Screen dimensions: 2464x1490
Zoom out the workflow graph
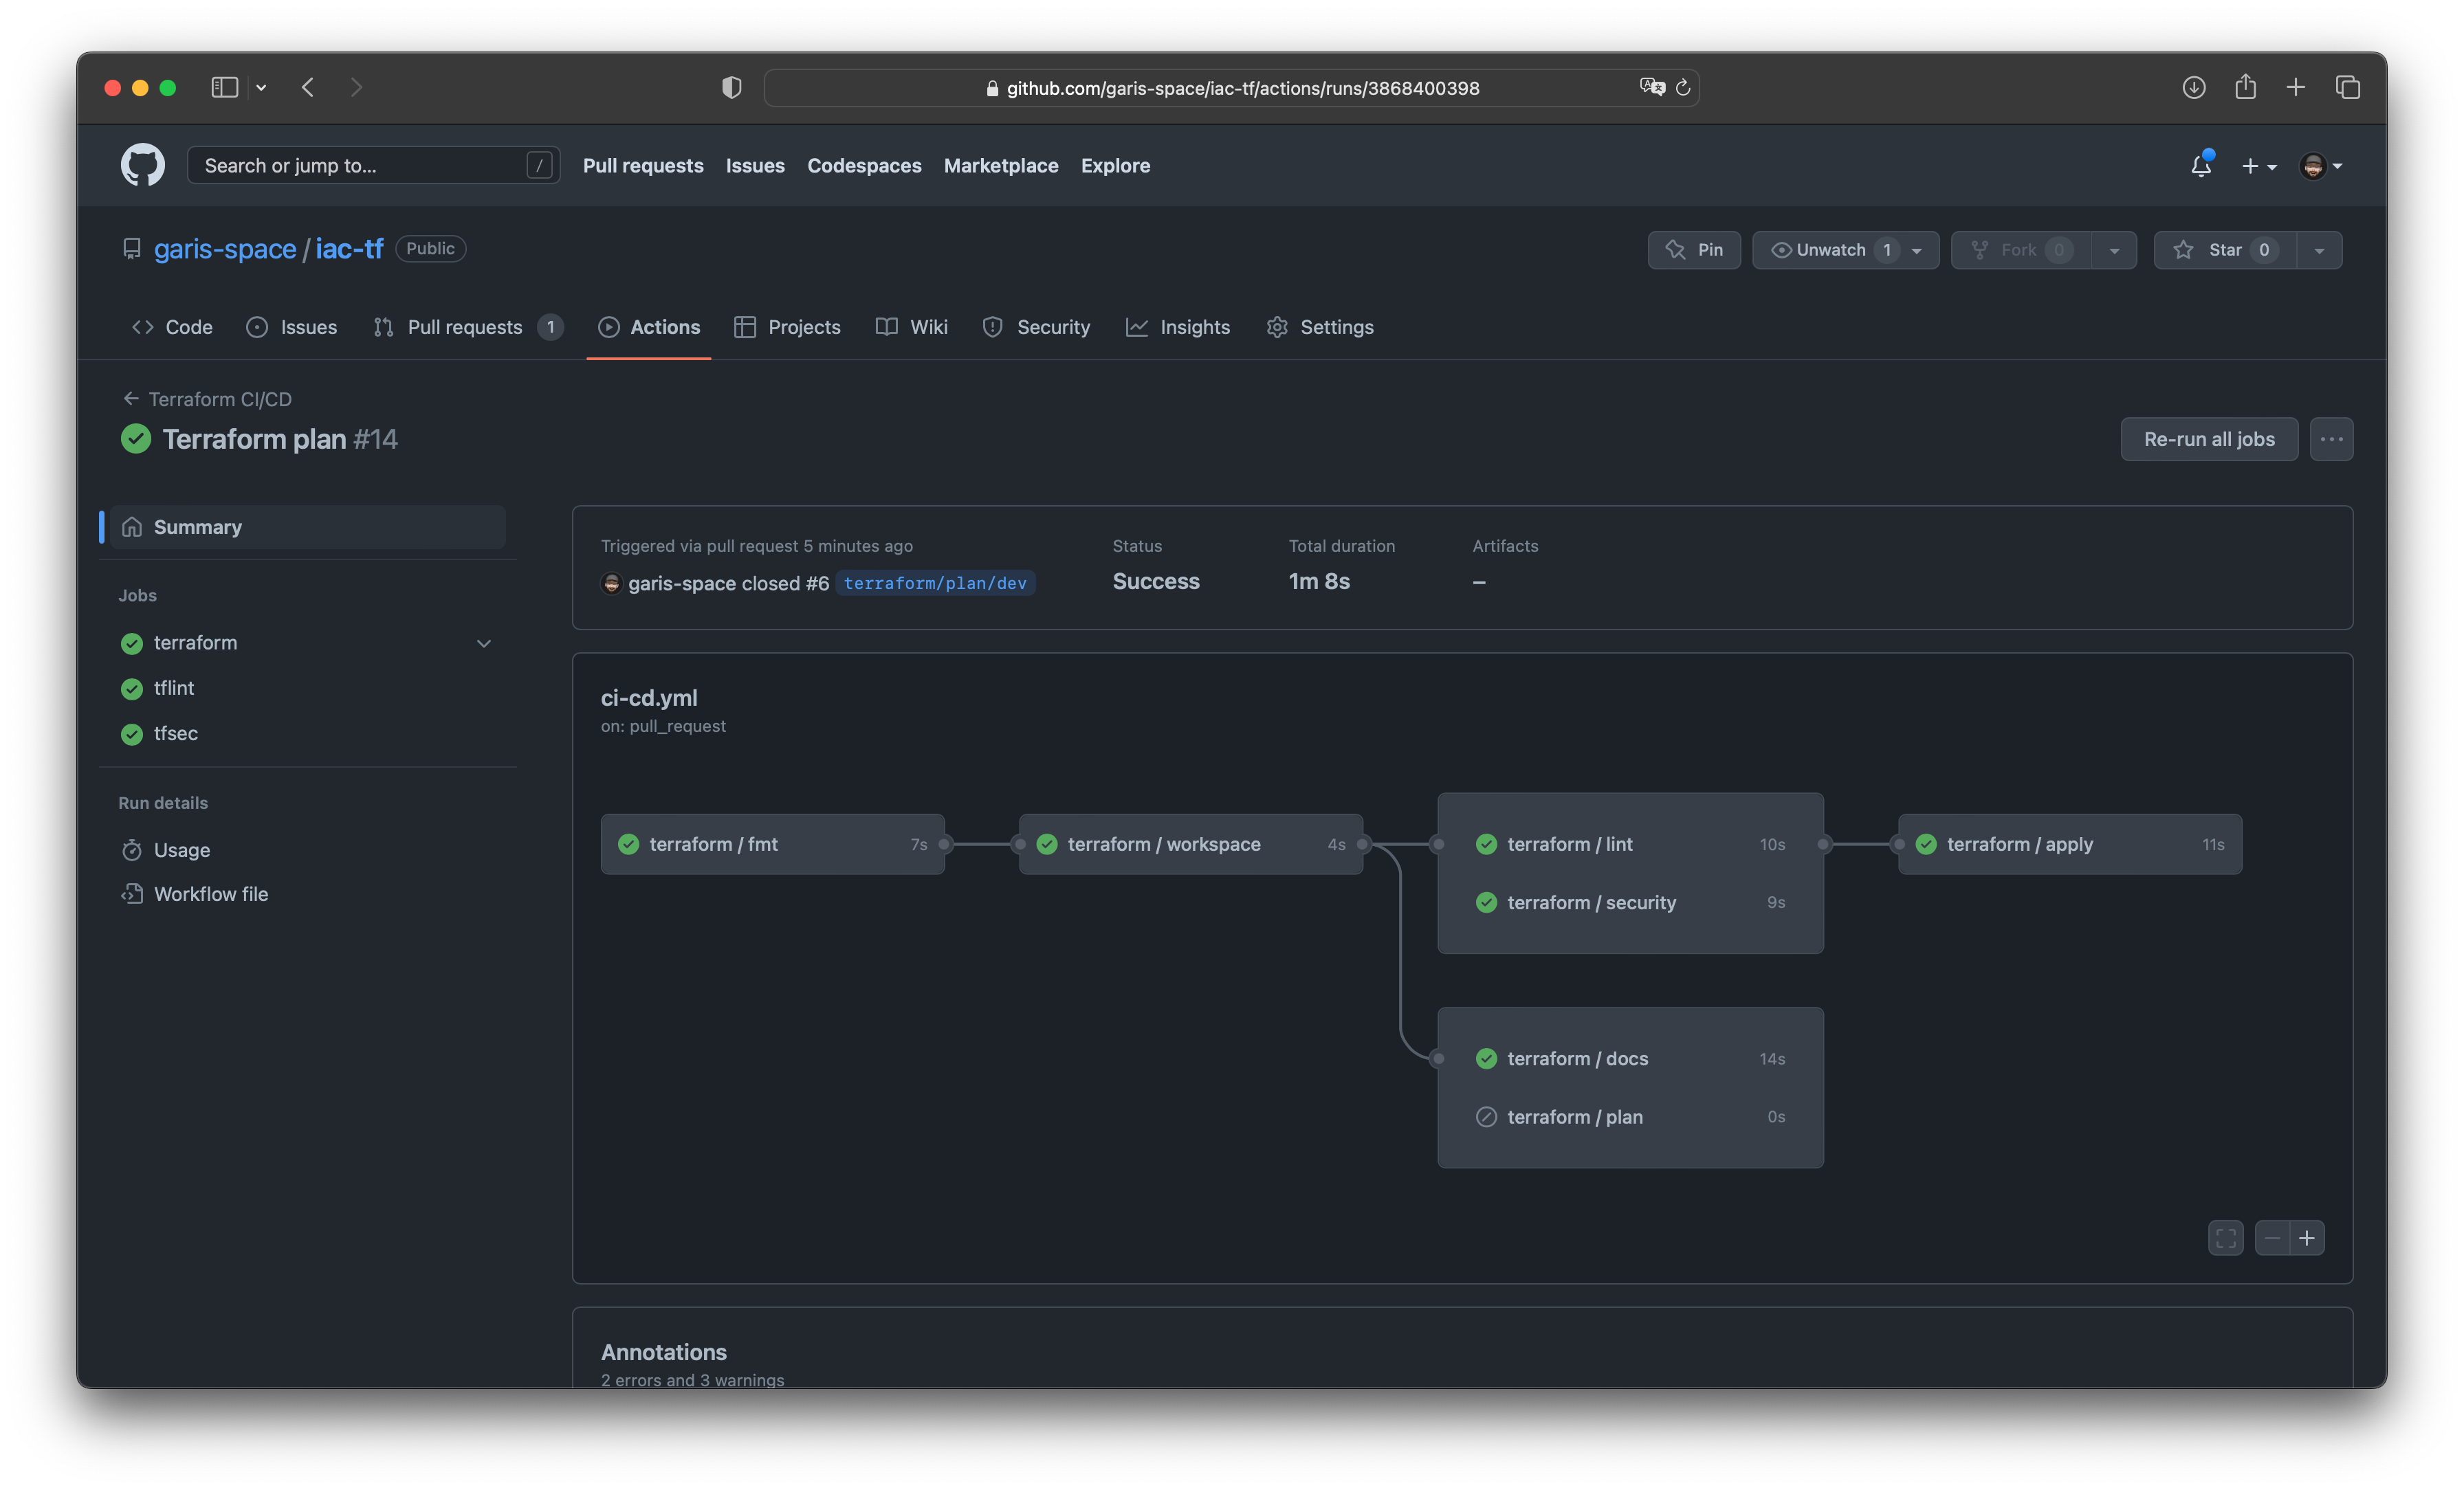coord(2272,1238)
